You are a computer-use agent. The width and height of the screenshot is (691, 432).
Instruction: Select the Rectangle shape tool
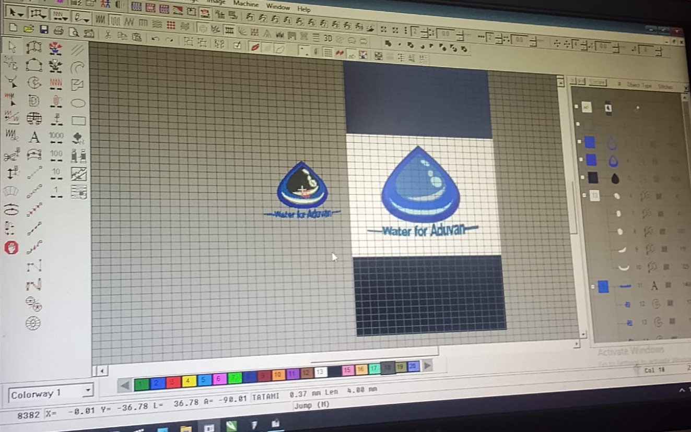(x=78, y=121)
